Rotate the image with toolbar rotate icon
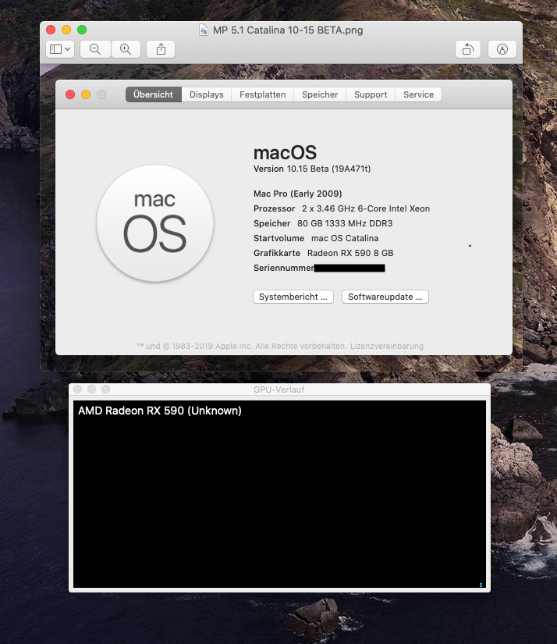The width and height of the screenshot is (557, 644). 468,49
